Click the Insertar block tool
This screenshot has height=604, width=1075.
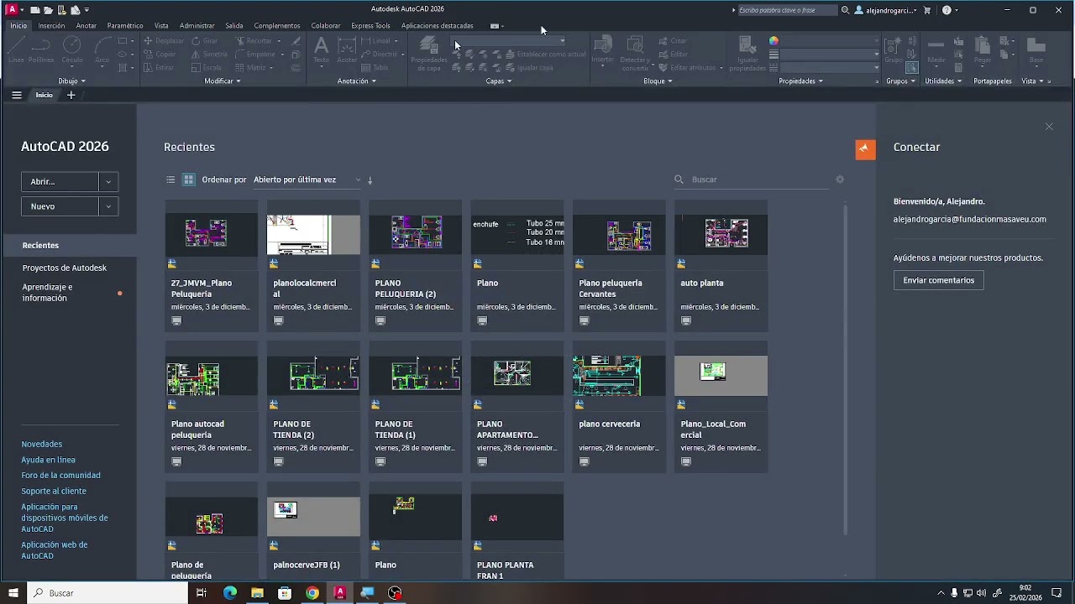coord(603,49)
